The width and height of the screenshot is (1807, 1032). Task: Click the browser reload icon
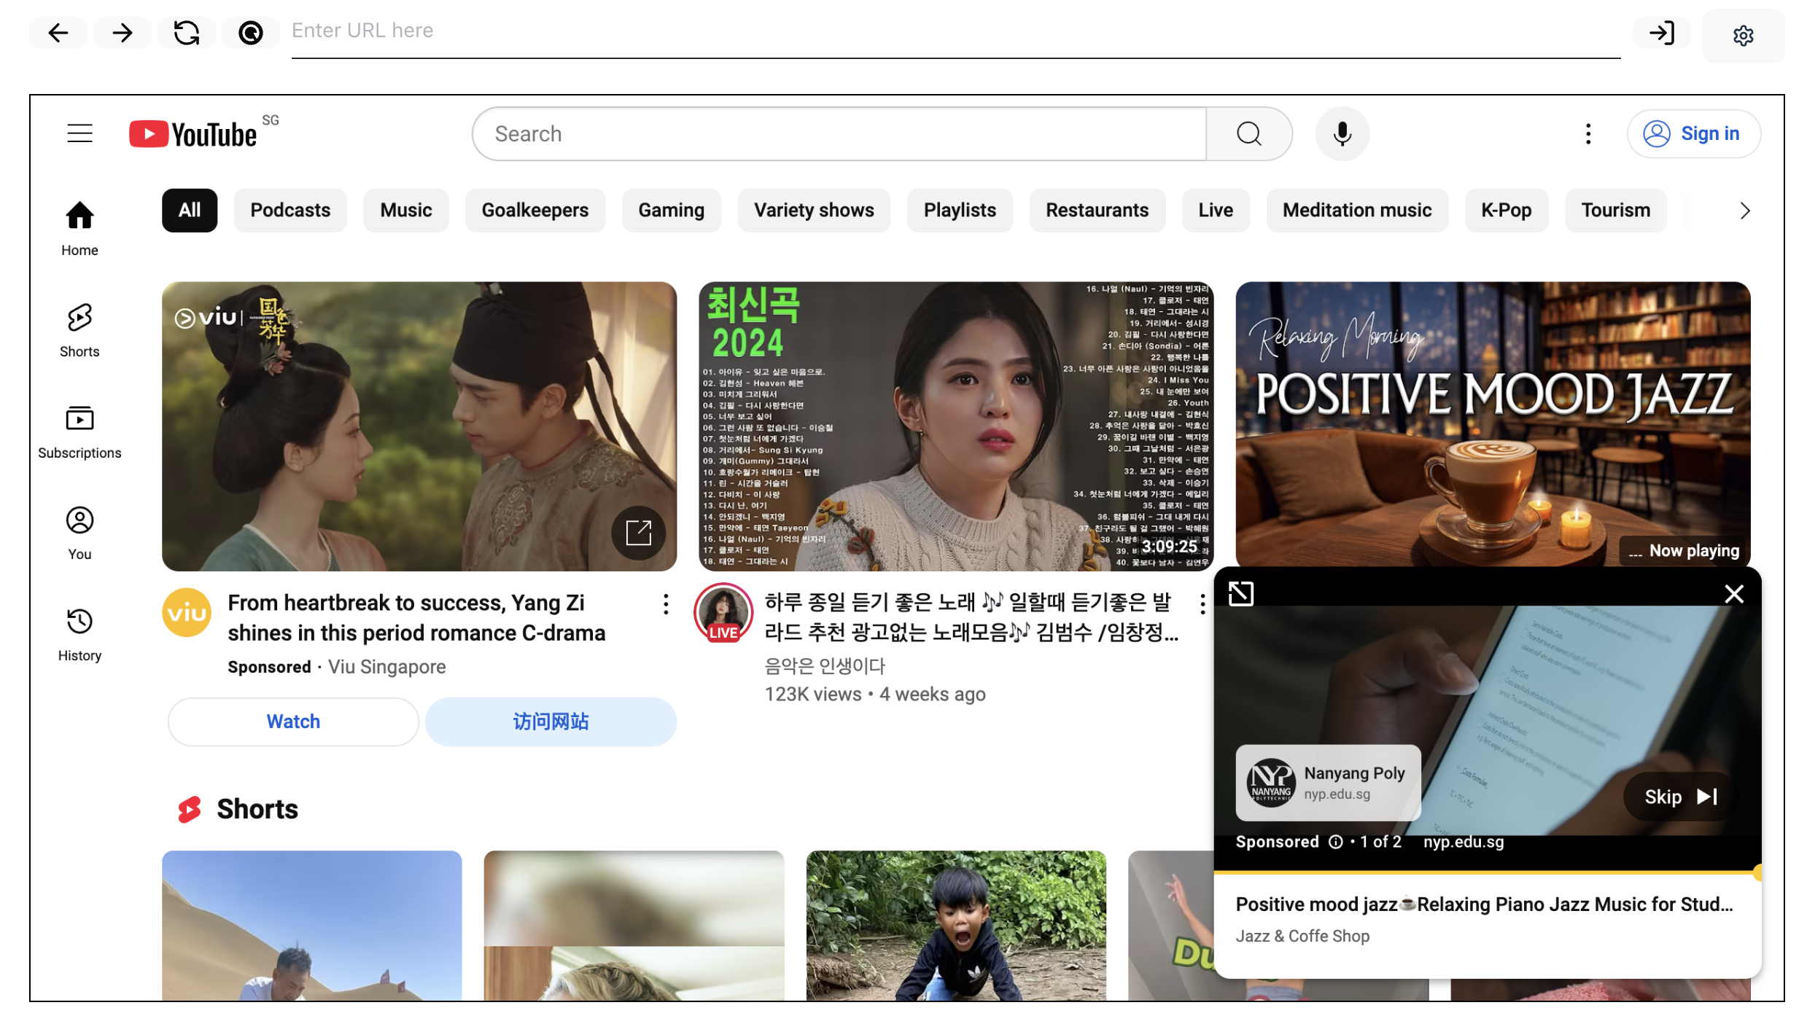[x=187, y=33]
